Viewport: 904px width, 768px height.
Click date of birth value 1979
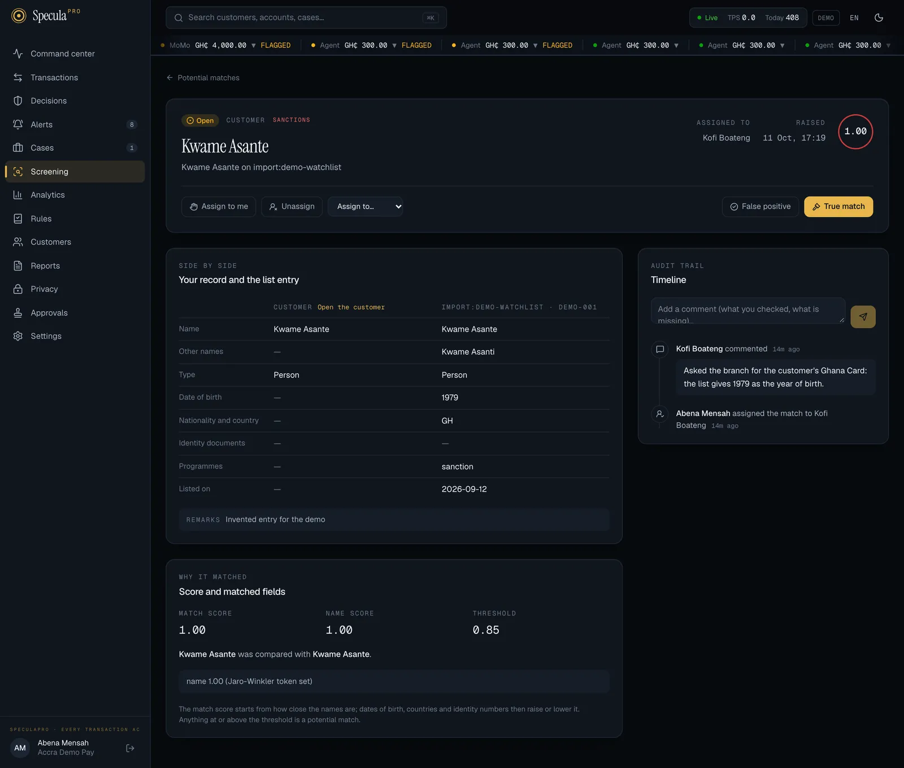point(450,398)
